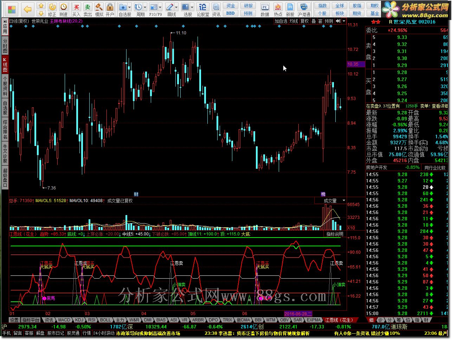Go back with the left arrow icon

(27, 9)
